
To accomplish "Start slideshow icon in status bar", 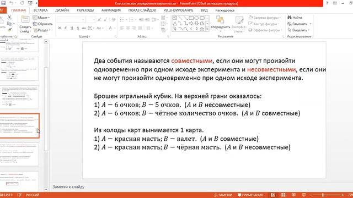I will tap(304, 195).
